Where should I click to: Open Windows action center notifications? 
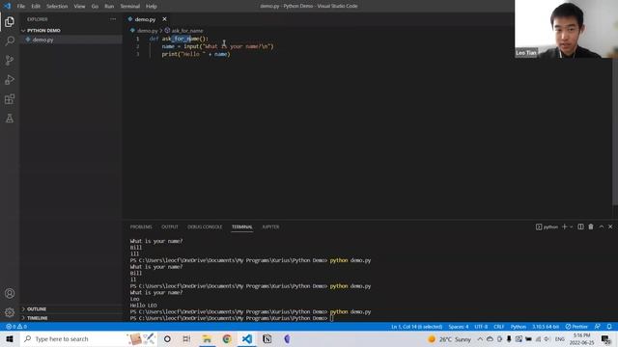605,338
